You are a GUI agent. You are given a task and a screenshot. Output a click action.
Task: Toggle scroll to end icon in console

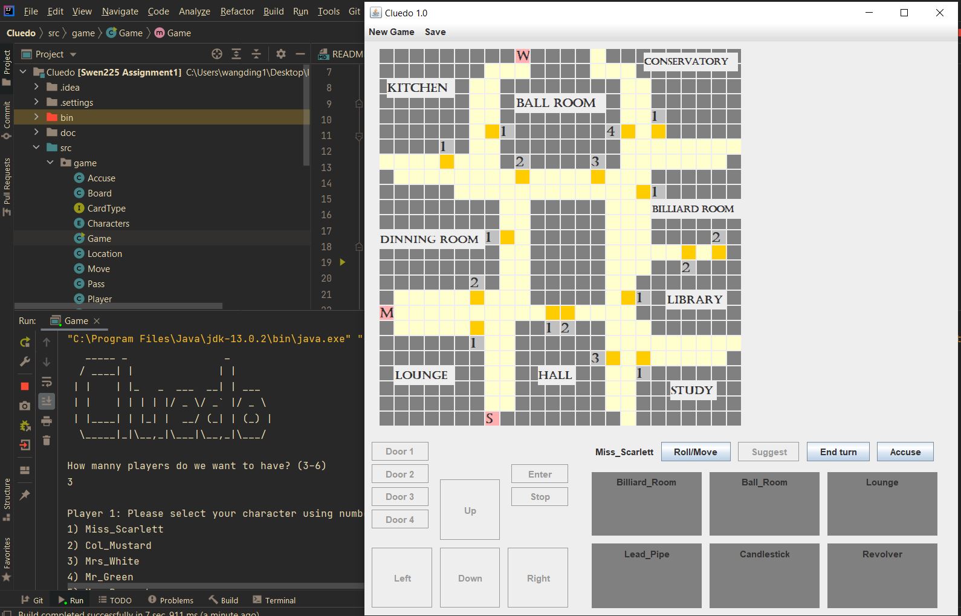47,401
